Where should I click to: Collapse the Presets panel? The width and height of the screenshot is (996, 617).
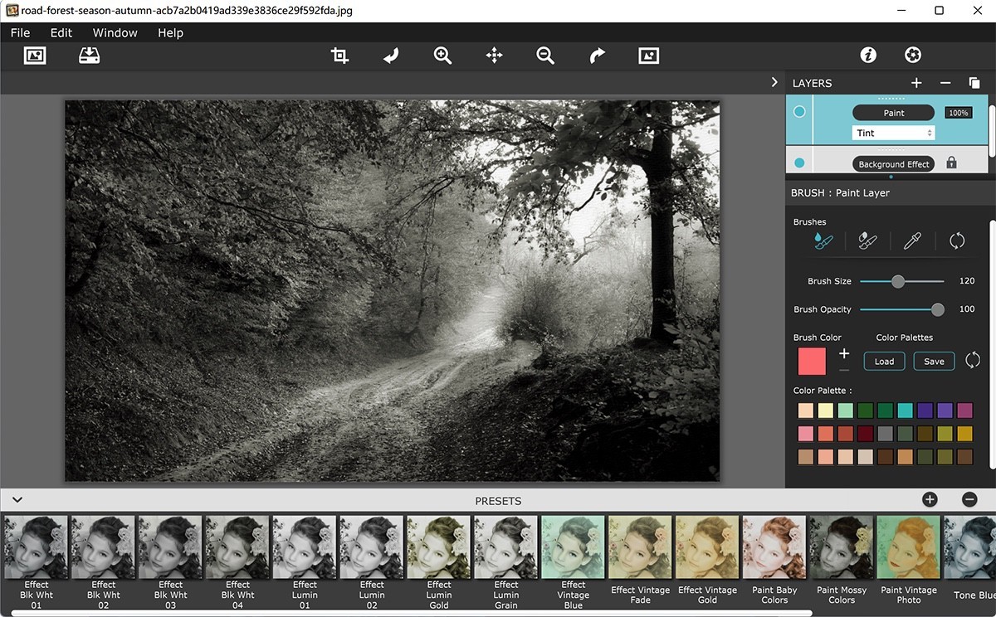click(x=17, y=499)
